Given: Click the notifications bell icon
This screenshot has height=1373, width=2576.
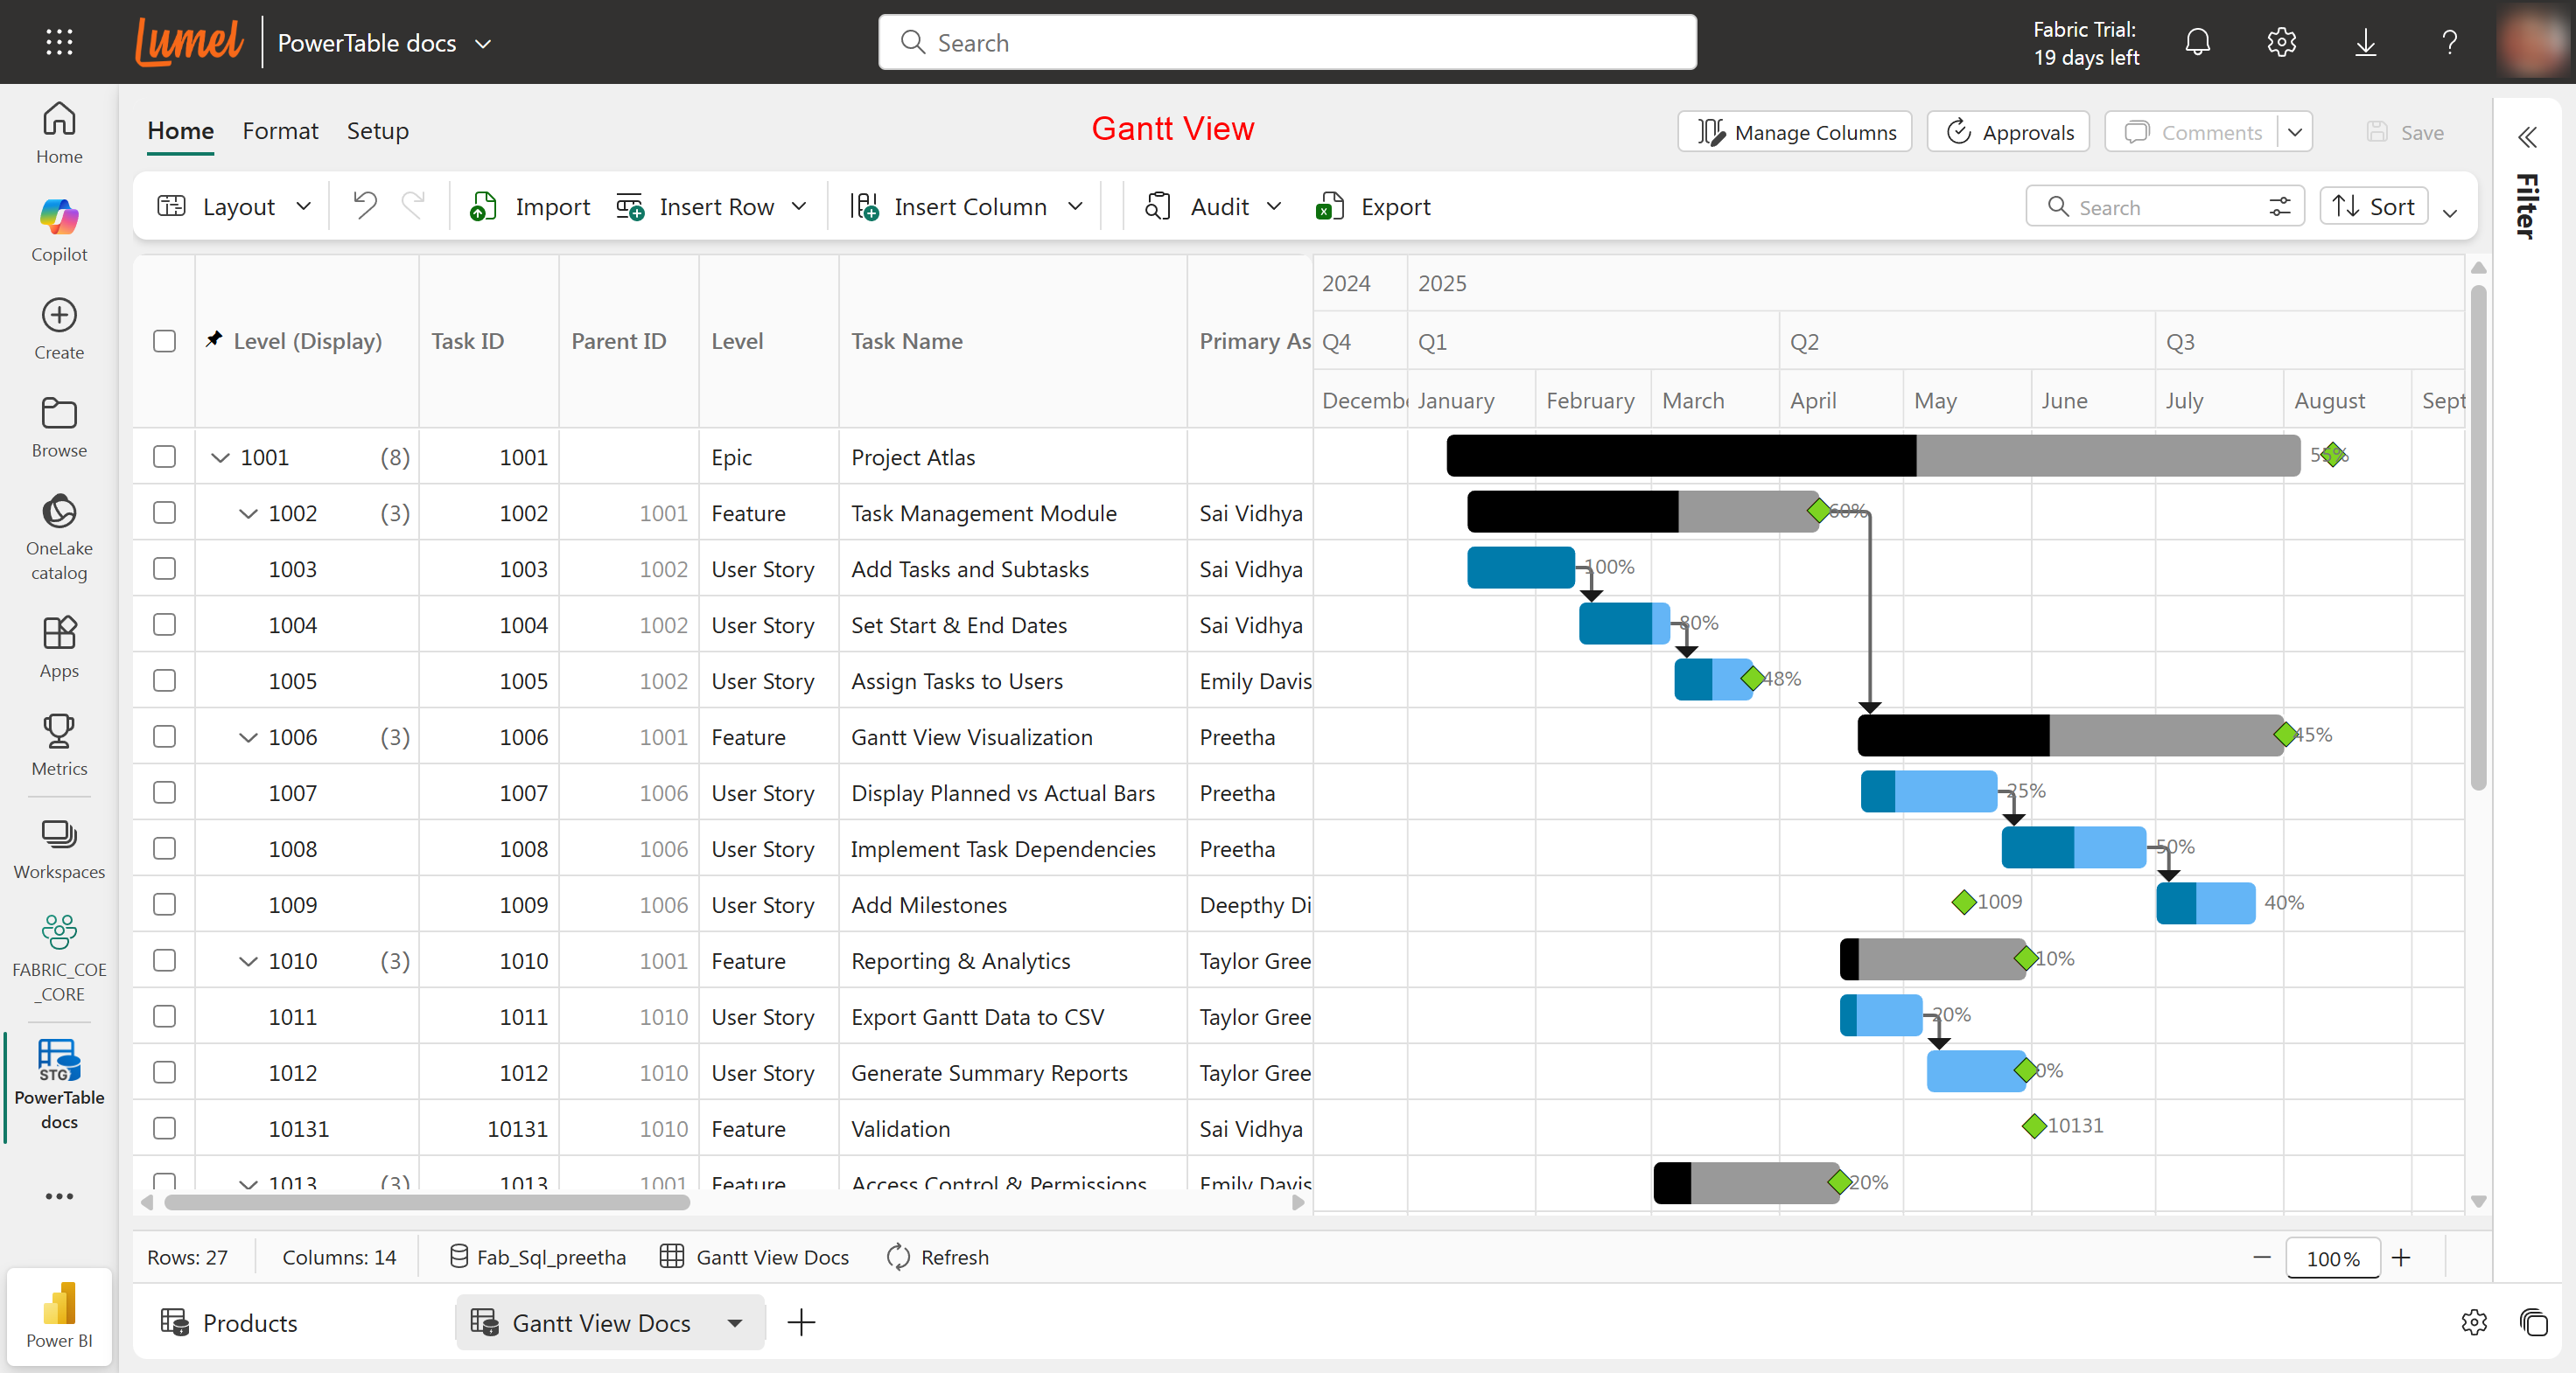Looking at the screenshot, I should [2197, 42].
